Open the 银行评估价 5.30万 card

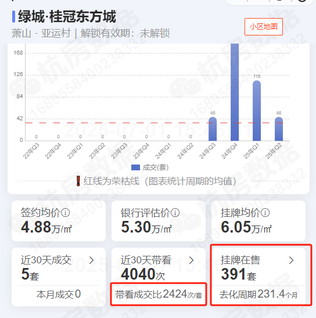tap(159, 221)
